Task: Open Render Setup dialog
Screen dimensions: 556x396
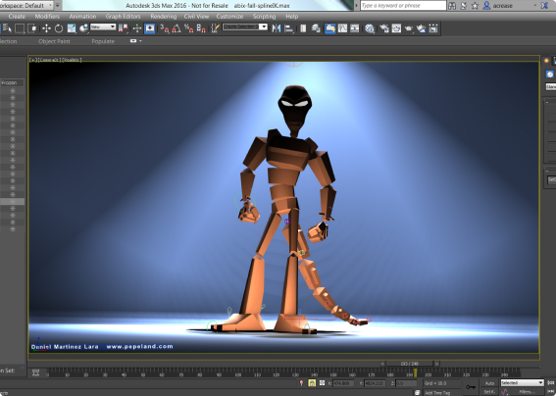Action: coord(384,28)
